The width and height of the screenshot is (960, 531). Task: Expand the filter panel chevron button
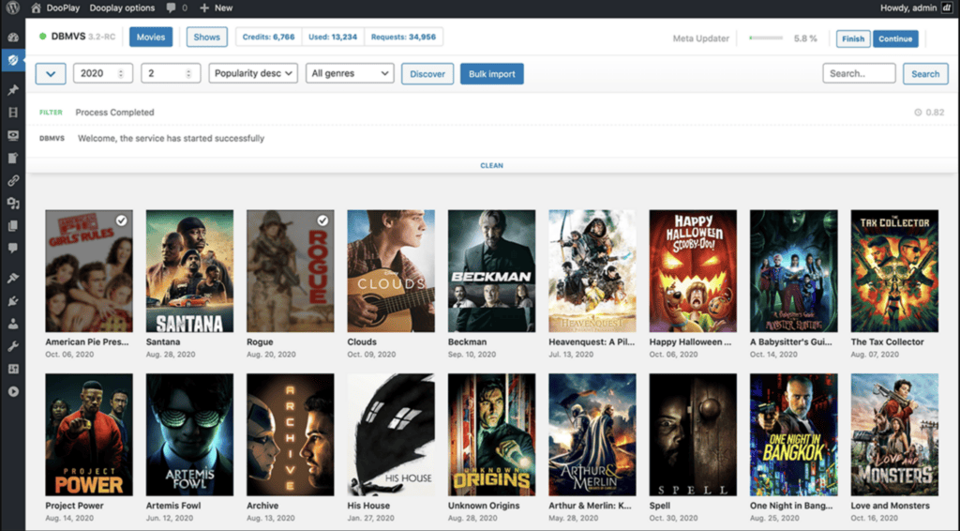tap(51, 73)
